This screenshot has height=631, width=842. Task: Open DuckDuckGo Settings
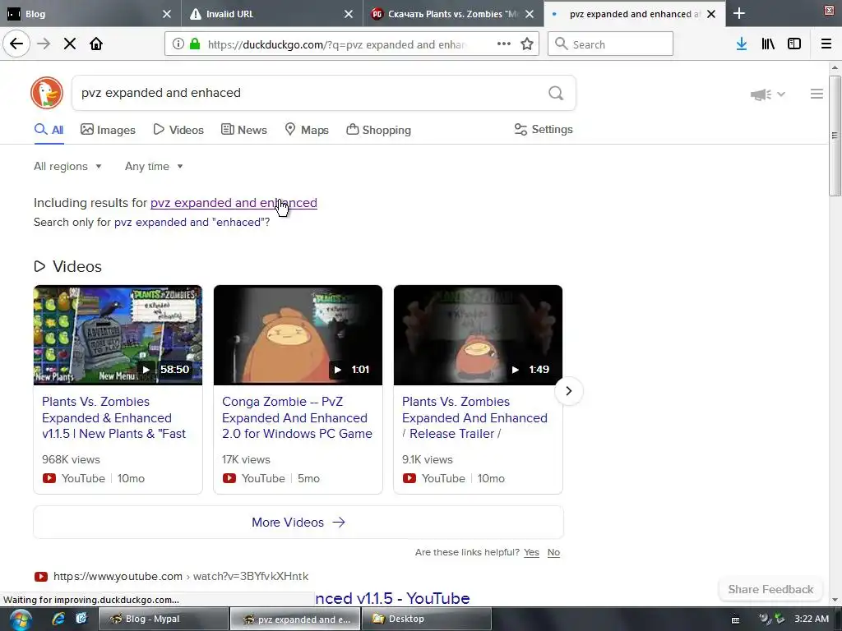coord(544,129)
